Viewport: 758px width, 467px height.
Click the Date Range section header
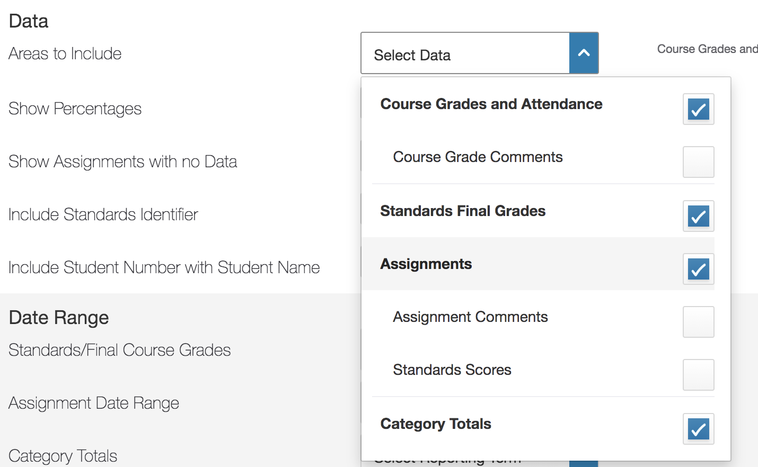pos(58,317)
